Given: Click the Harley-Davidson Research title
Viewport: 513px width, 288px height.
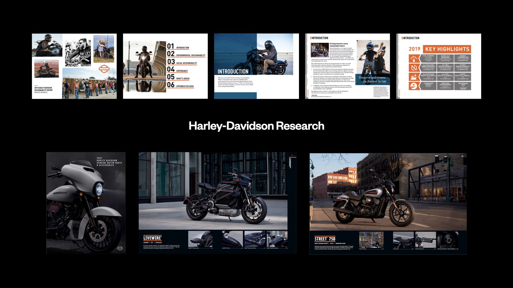Looking at the screenshot, I should 256,126.
